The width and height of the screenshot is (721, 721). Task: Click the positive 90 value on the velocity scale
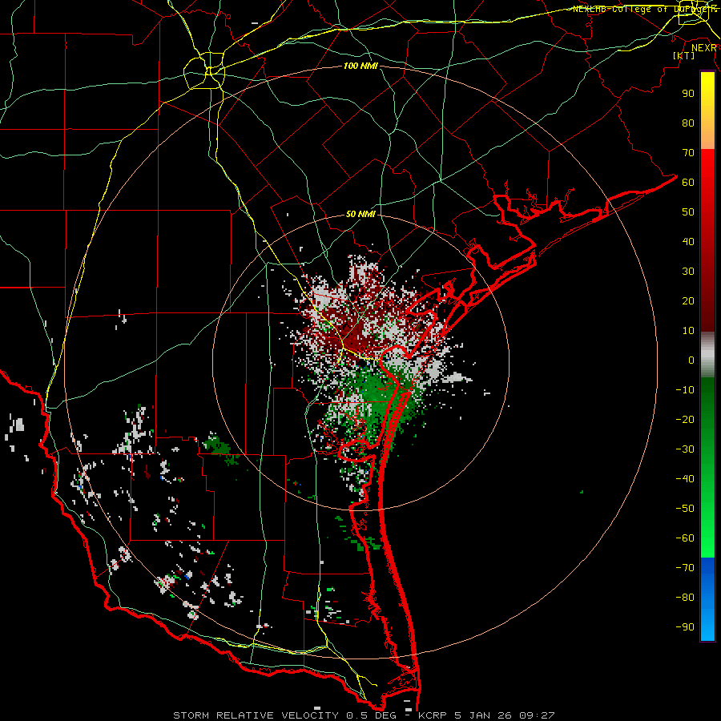688,94
